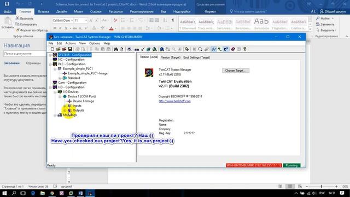The height and width of the screenshot is (197, 350).
Task: Click the Choose Target... button
Action: [236, 71]
